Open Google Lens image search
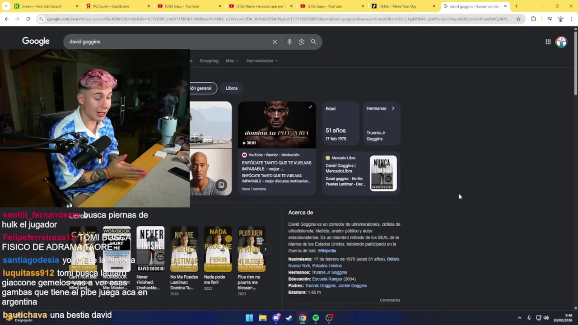 point(302,42)
